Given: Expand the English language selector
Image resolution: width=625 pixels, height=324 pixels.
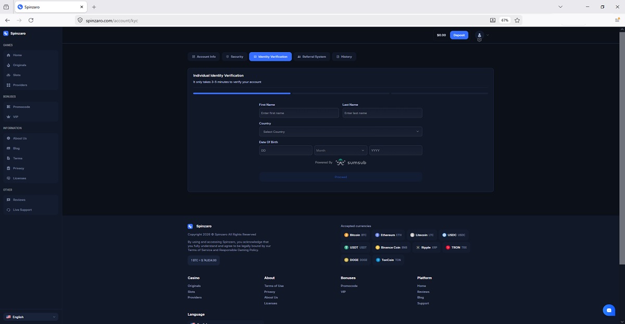Looking at the screenshot, I should (30, 317).
